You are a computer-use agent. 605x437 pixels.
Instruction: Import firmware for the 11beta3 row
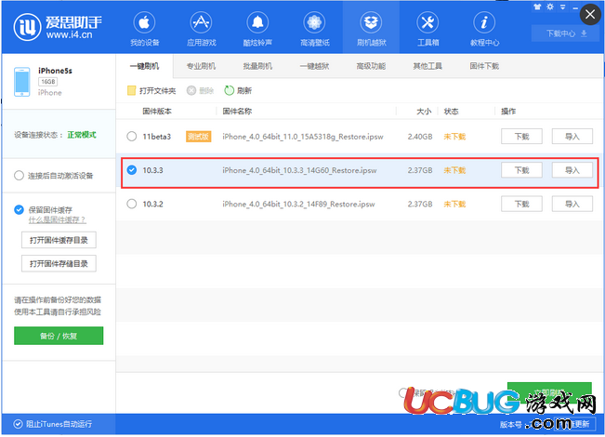click(x=572, y=137)
